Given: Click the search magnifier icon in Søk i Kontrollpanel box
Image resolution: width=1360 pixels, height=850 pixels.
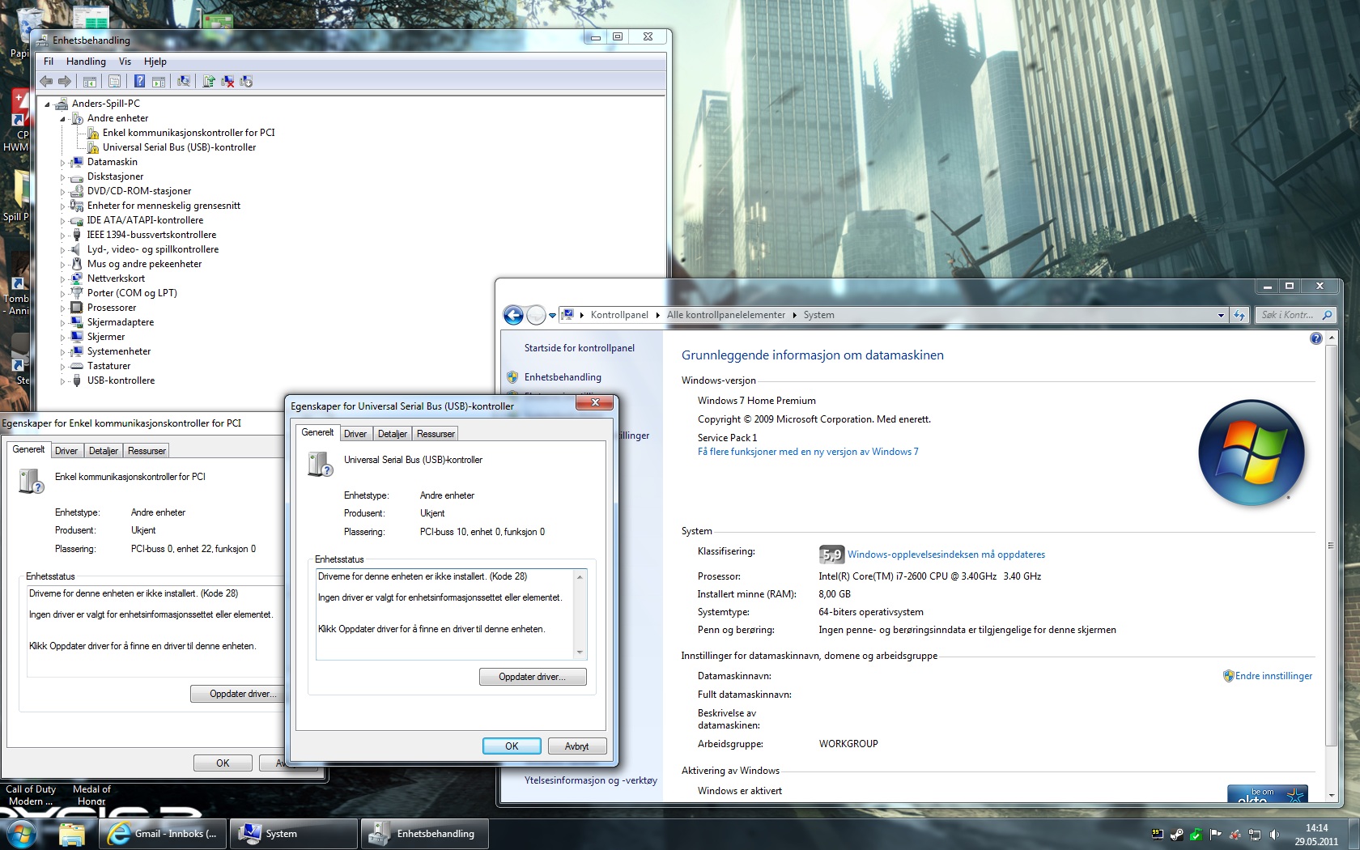Looking at the screenshot, I should [1327, 315].
